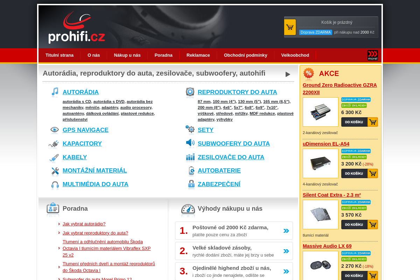Click the gear icon next to SETY

[x=190, y=130]
